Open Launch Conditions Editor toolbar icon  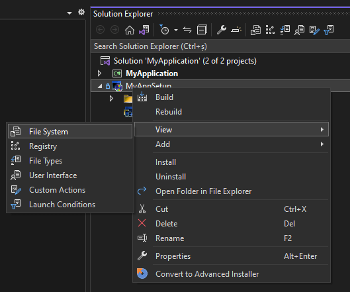[x=329, y=30]
